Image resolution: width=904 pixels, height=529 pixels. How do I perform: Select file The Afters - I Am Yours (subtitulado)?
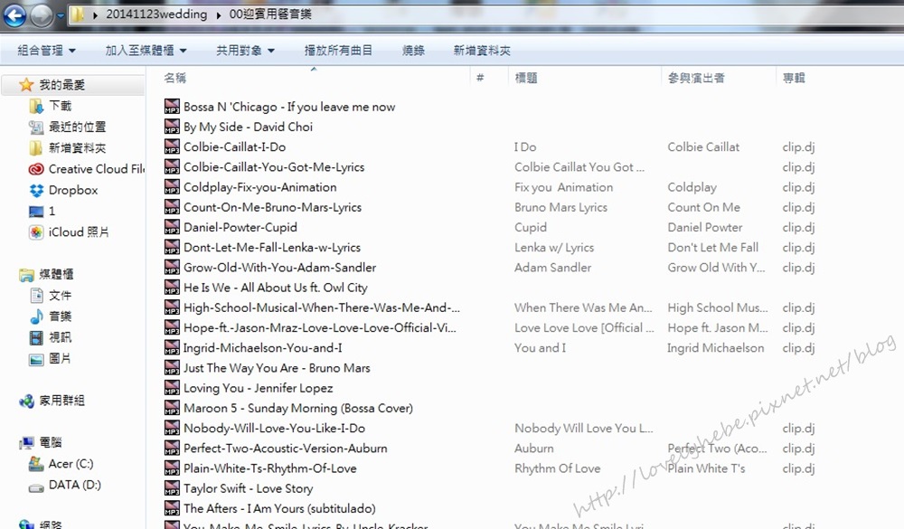click(x=279, y=508)
